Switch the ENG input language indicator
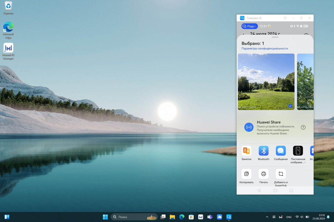This screenshot has height=222, width=334. [x=289, y=217]
